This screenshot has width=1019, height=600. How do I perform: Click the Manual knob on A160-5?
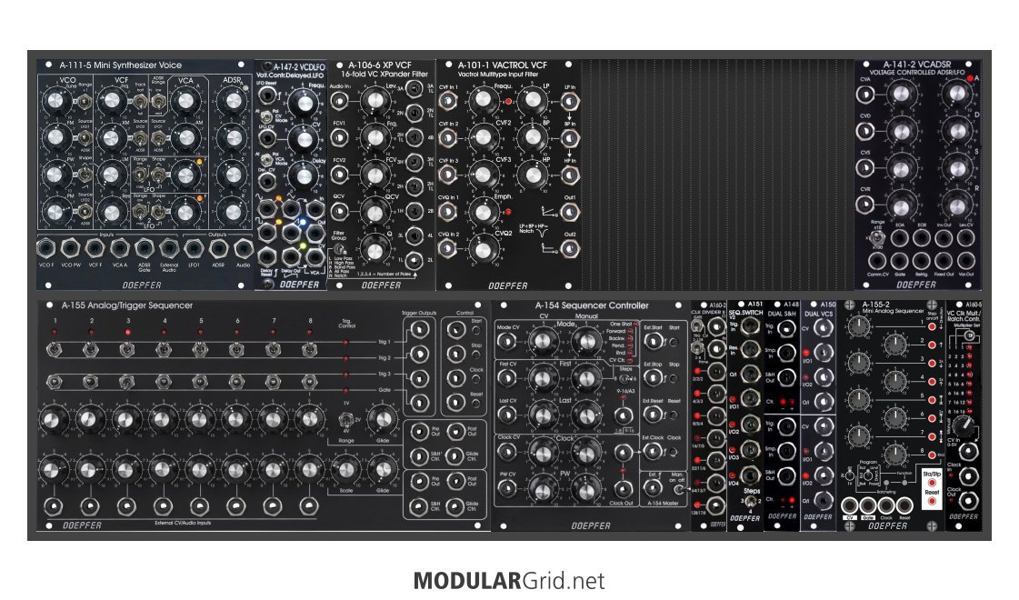pos(964,427)
